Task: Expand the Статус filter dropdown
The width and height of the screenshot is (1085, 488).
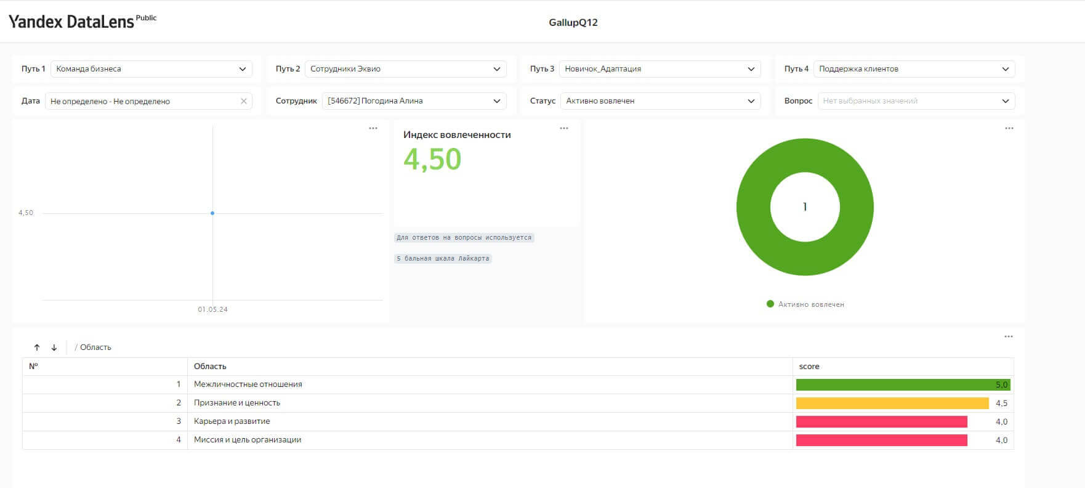Action: click(x=659, y=101)
